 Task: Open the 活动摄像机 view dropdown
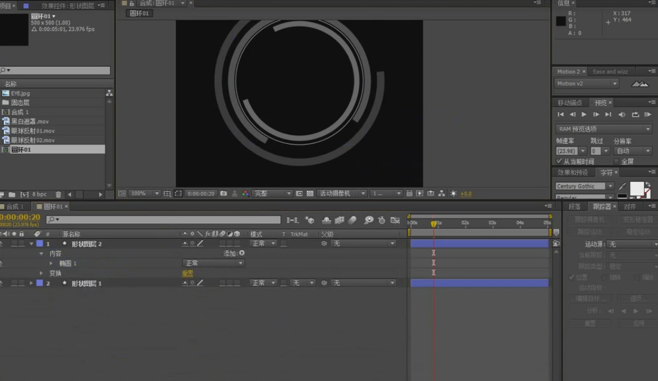(x=342, y=193)
